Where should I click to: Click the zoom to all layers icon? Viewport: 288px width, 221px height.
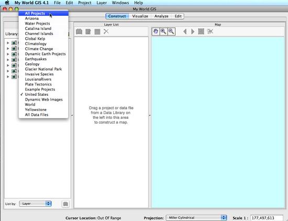pos(201,31)
